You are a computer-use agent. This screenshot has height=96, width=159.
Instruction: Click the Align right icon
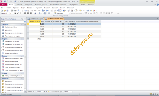click(x=31, y=13)
